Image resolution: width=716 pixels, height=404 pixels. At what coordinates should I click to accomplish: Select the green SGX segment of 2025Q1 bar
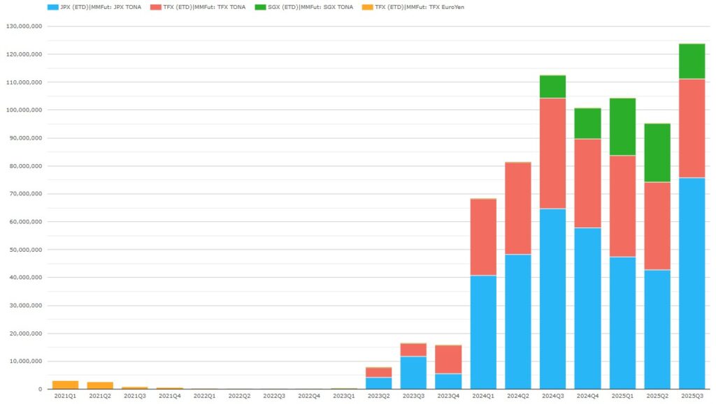(622, 127)
